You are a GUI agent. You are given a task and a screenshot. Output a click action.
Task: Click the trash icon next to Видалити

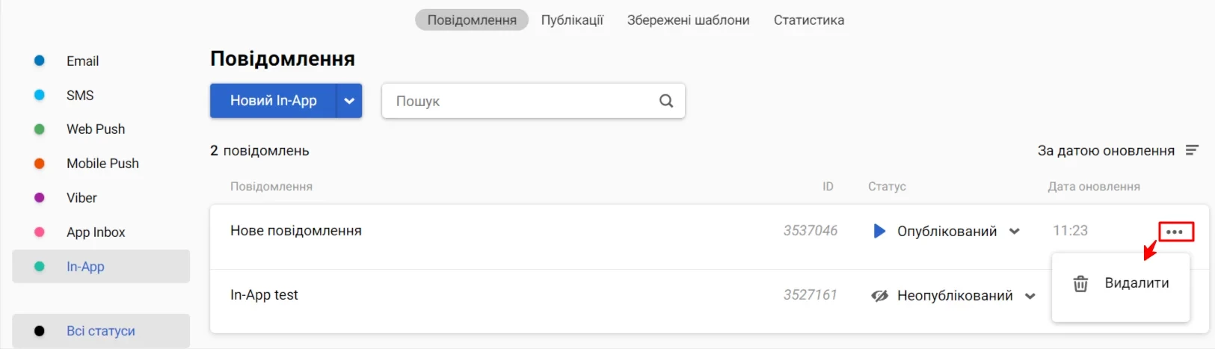(1080, 283)
